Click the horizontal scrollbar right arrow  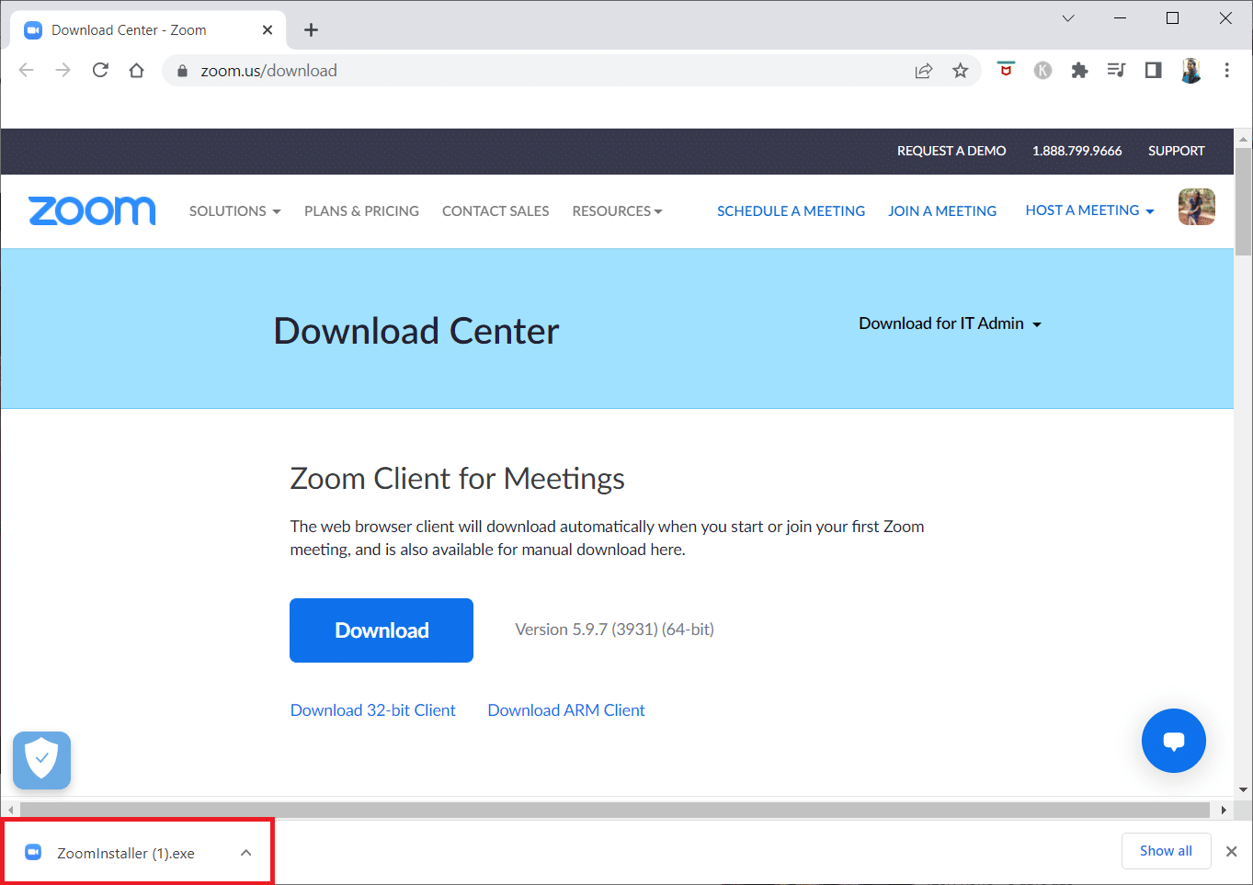[x=1224, y=810]
